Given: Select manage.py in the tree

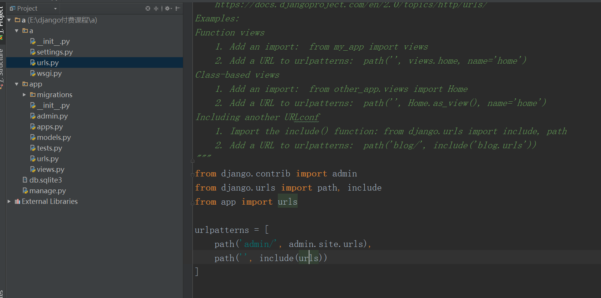Looking at the screenshot, I should pyautogui.click(x=48, y=191).
